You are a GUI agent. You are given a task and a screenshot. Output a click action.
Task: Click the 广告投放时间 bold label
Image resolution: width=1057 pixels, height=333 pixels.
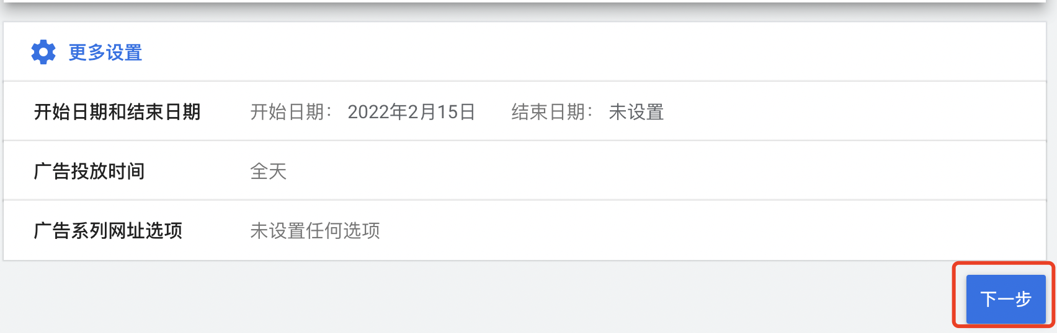tap(89, 171)
